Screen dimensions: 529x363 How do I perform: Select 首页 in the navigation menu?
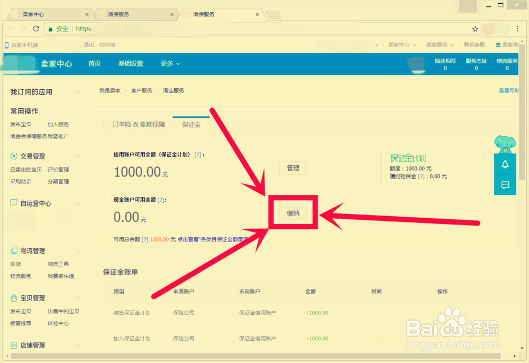point(94,63)
